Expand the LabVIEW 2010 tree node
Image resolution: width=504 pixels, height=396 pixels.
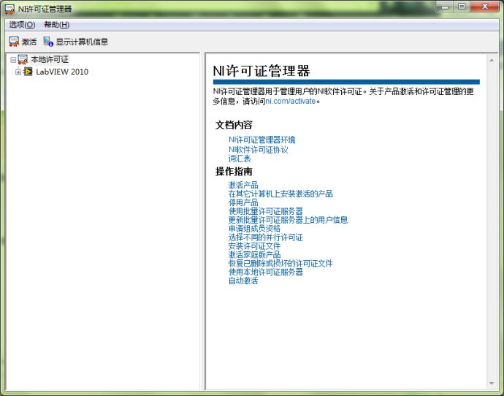[18, 72]
